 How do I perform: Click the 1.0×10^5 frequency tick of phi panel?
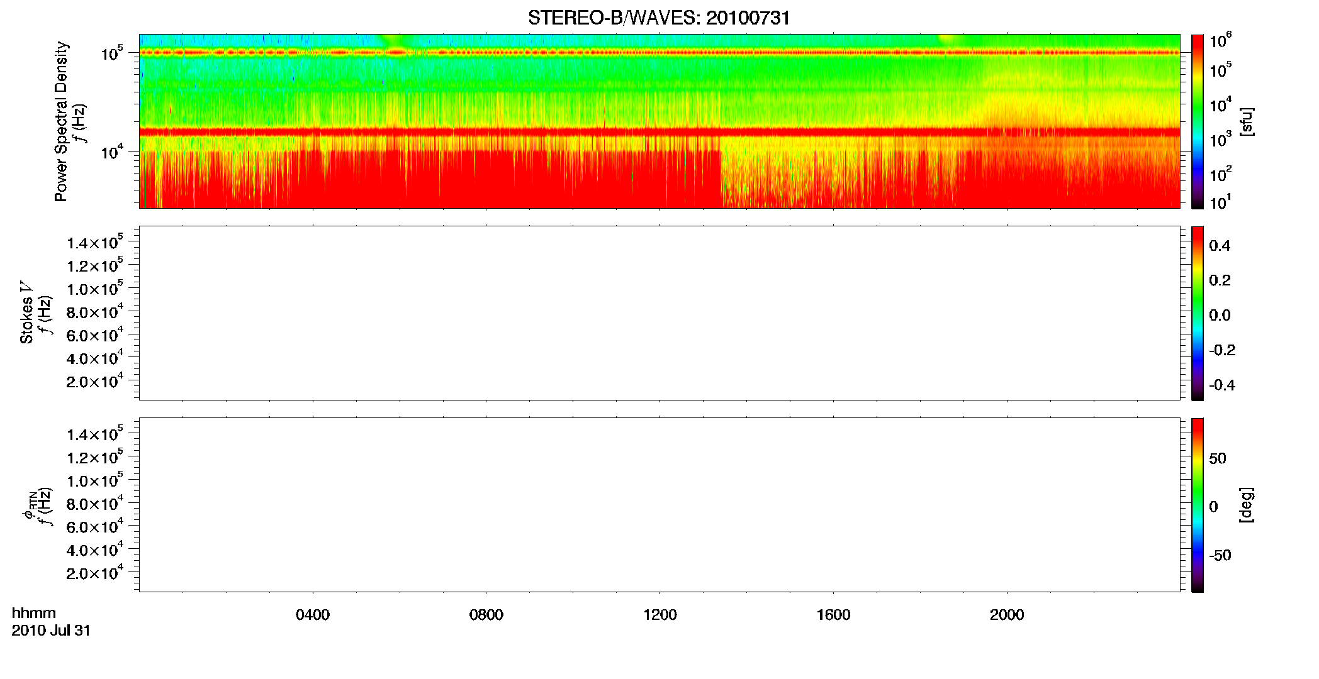(95, 480)
